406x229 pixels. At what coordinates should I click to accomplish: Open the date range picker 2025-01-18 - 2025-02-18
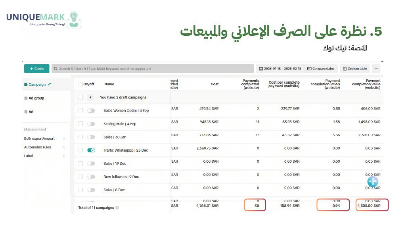pos(280,69)
